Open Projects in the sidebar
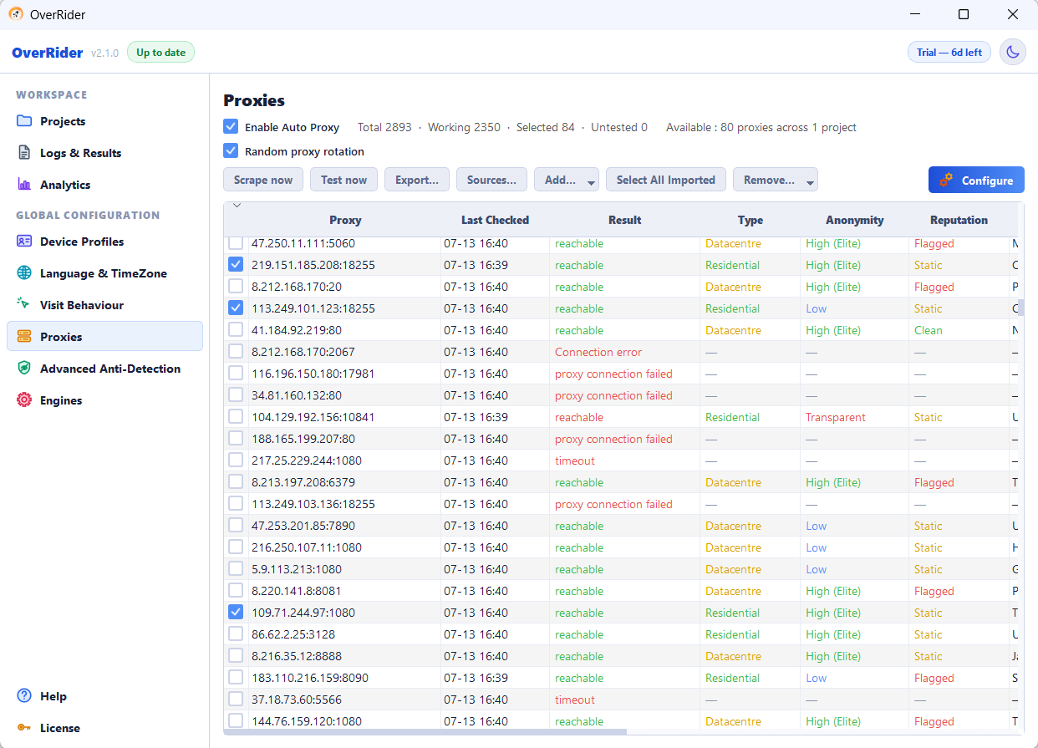Screen dimensions: 1038x748 pos(104,121)
